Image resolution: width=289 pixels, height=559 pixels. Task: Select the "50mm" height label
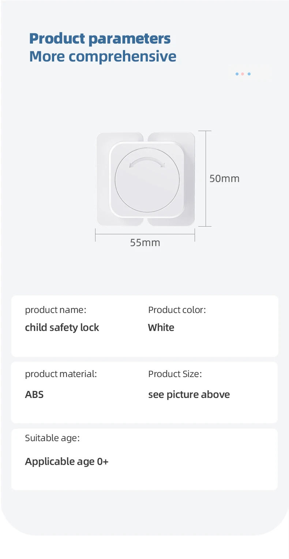pyautogui.click(x=224, y=179)
